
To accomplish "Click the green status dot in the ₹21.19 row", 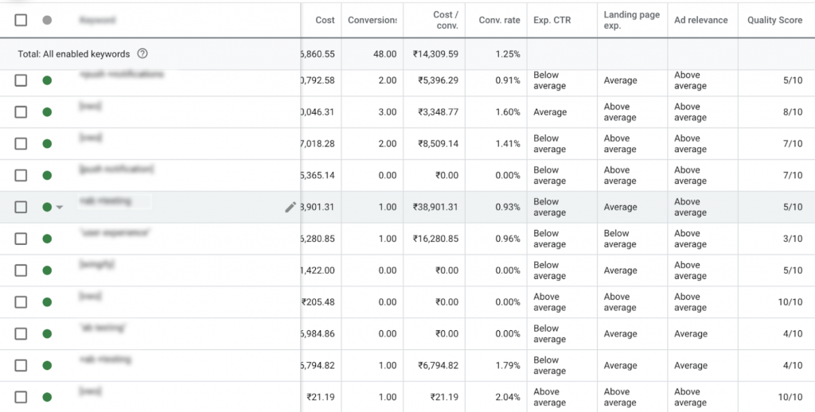I will (47, 398).
